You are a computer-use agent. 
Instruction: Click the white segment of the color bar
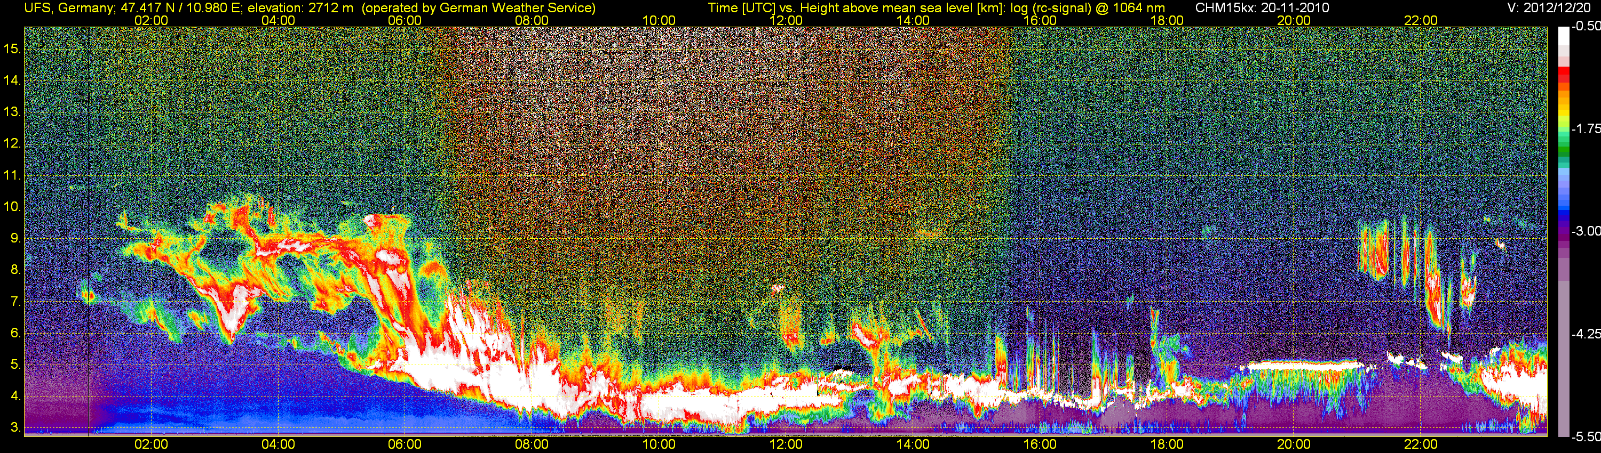pyautogui.click(x=1563, y=36)
